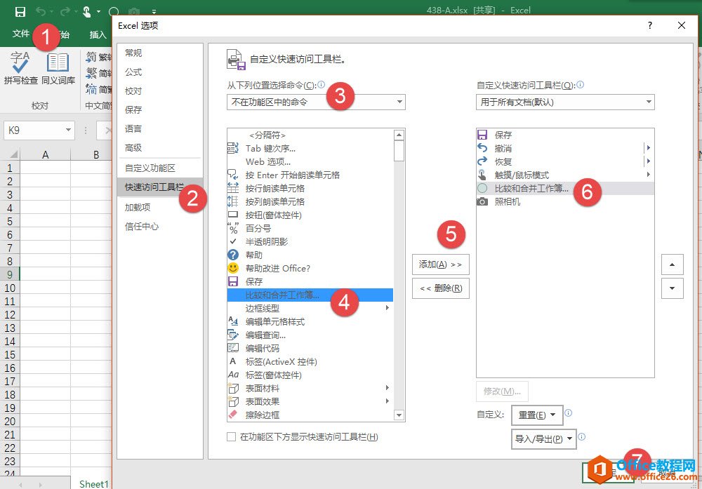702x489 pixels.
Task: Click the Save icon in title bar
Action: [x=20, y=12]
